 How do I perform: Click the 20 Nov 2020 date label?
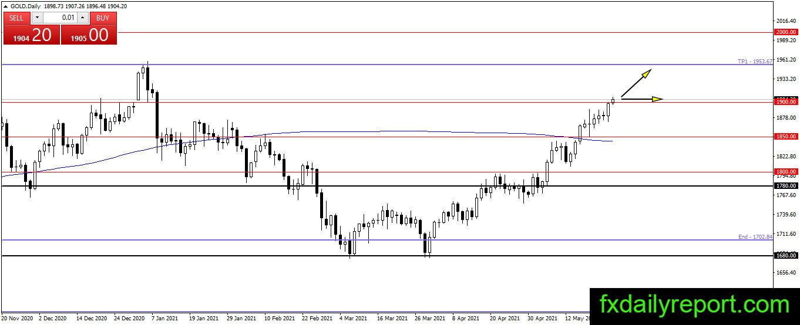17,319
